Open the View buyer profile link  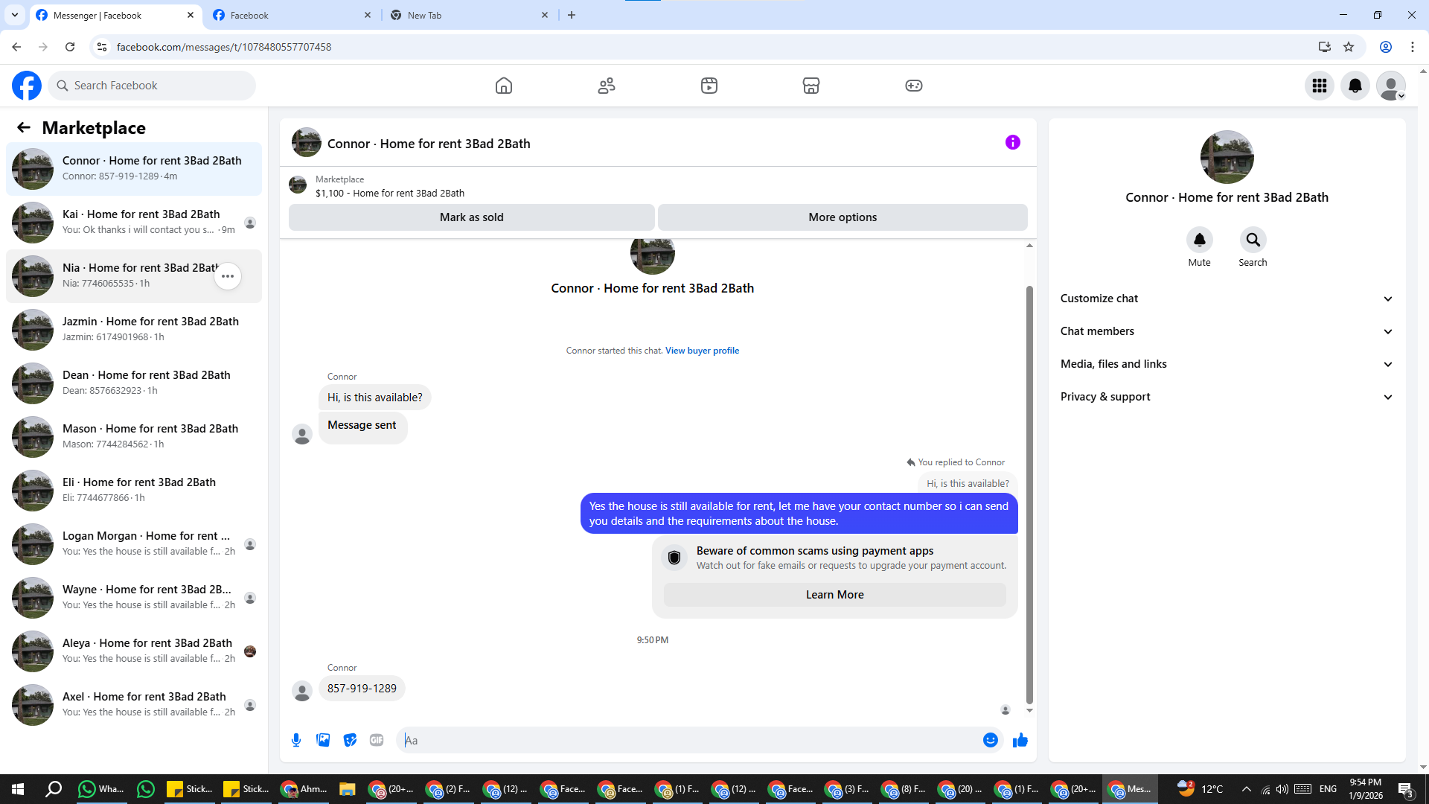[702, 351]
